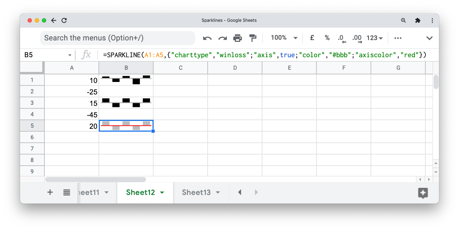Switch to the Sheet13 tab
Image resolution: width=459 pixels, height=230 pixels.
[x=196, y=192]
